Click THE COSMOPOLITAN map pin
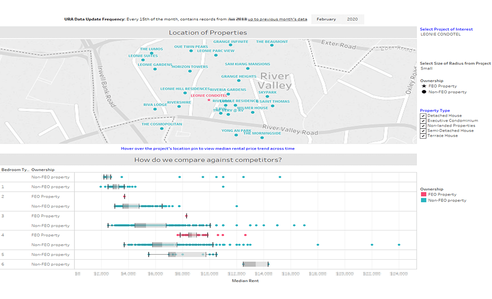This screenshot has height=299, width=492. 162,129
